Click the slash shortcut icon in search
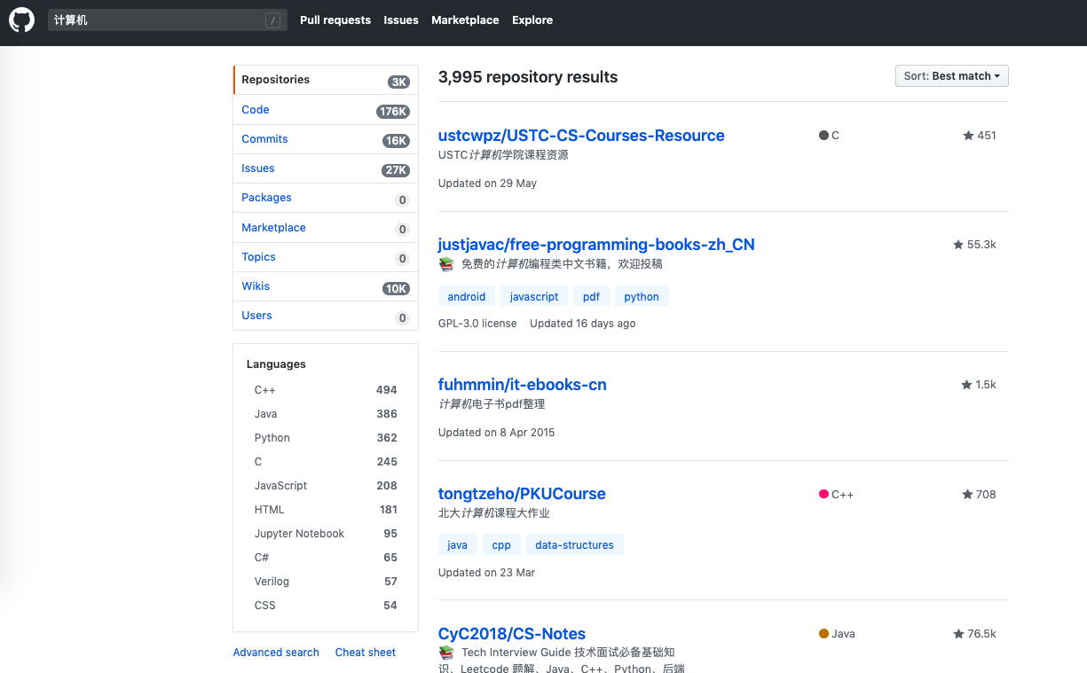The width and height of the screenshot is (1087, 673). pyautogui.click(x=273, y=20)
